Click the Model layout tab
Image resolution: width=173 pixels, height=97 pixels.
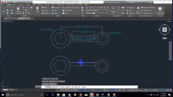pyautogui.click(x=5, y=90)
